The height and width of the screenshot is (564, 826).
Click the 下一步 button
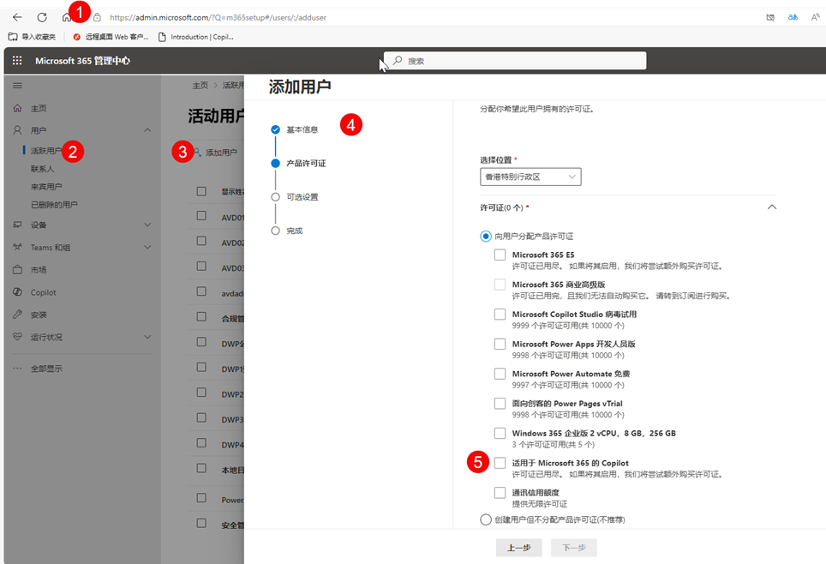574,548
